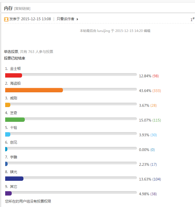Click the 镁光 vote count (104)

pos(157,179)
